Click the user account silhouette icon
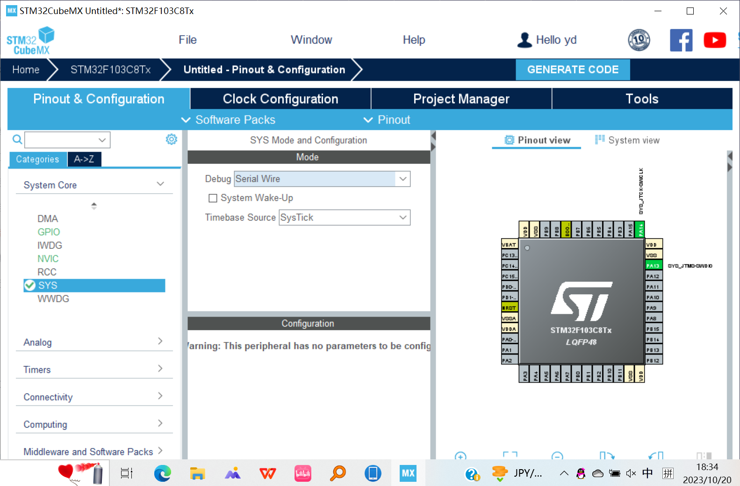The image size is (740, 486). [x=524, y=40]
